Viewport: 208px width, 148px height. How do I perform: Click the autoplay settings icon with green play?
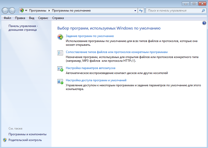pyautogui.click(x=60, y=69)
